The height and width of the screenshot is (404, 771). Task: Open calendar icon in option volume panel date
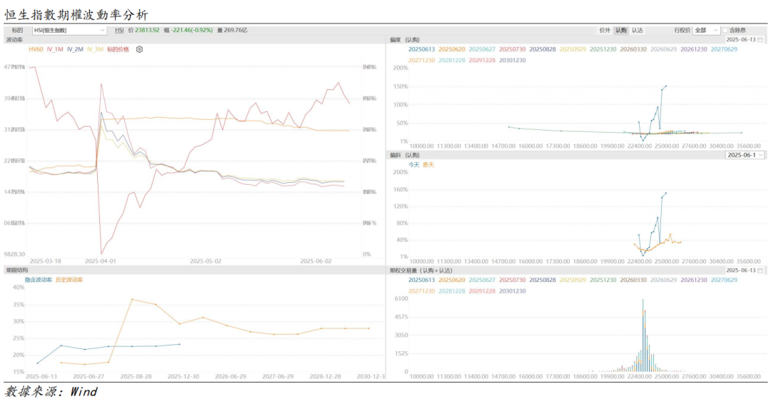(x=760, y=271)
